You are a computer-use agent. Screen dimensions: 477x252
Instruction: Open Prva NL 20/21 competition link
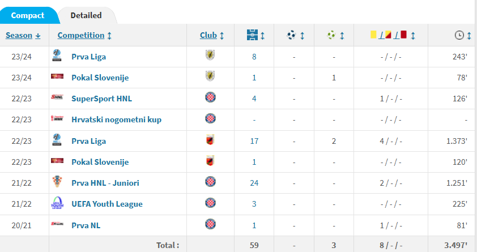pyautogui.click(x=86, y=225)
